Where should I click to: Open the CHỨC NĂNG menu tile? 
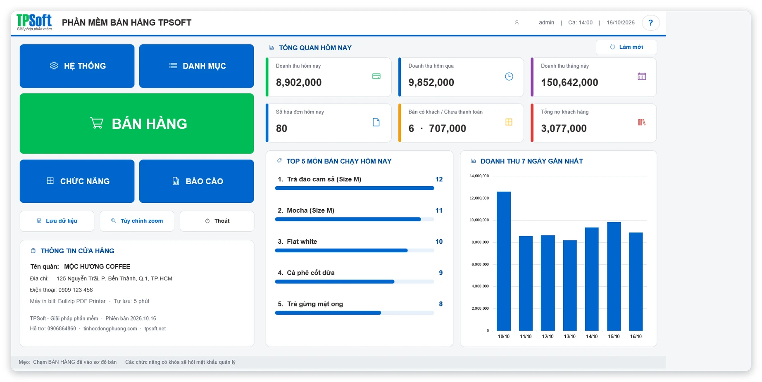pyautogui.click(x=77, y=181)
